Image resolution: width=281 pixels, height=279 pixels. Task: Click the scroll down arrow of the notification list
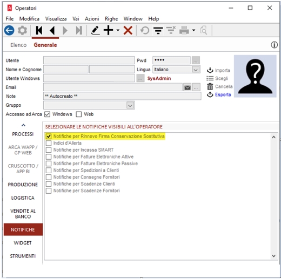pos(273,256)
